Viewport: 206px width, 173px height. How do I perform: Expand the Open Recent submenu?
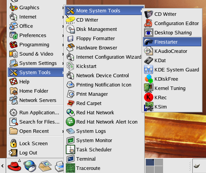(x=36, y=131)
